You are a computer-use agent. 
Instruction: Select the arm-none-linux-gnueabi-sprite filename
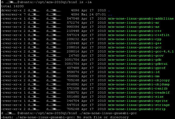pyautogui.click(x=138, y=101)
